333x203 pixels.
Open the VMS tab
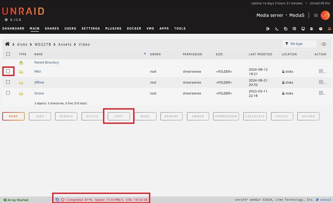click(150, 28)
